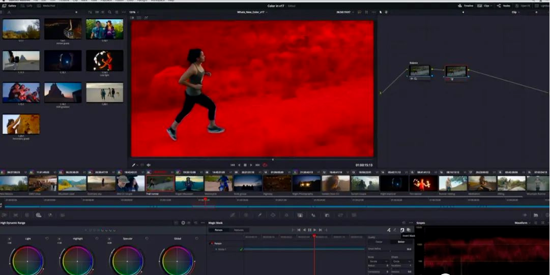This screenshot has width=550, height=275.
Task: Switch to the Features tab
Action: point(239,230)
